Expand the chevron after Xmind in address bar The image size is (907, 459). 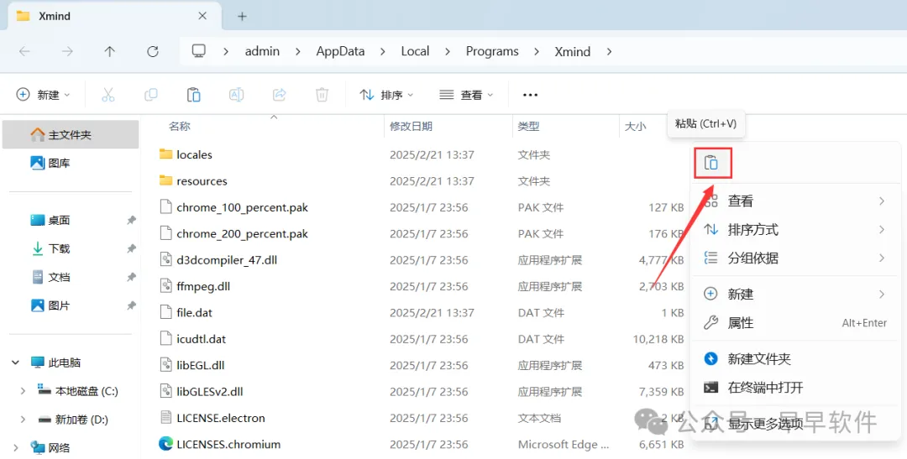pos(609,51)
